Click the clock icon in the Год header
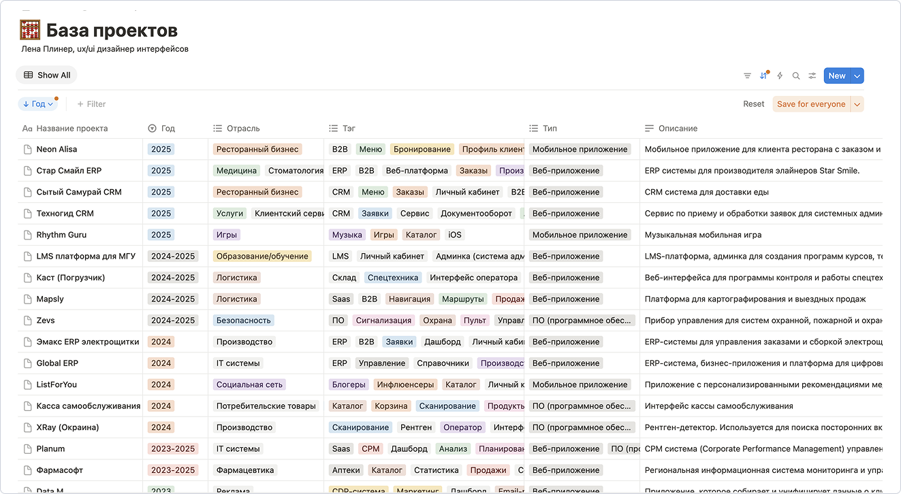The image size is (901, 494). point(151,128)
